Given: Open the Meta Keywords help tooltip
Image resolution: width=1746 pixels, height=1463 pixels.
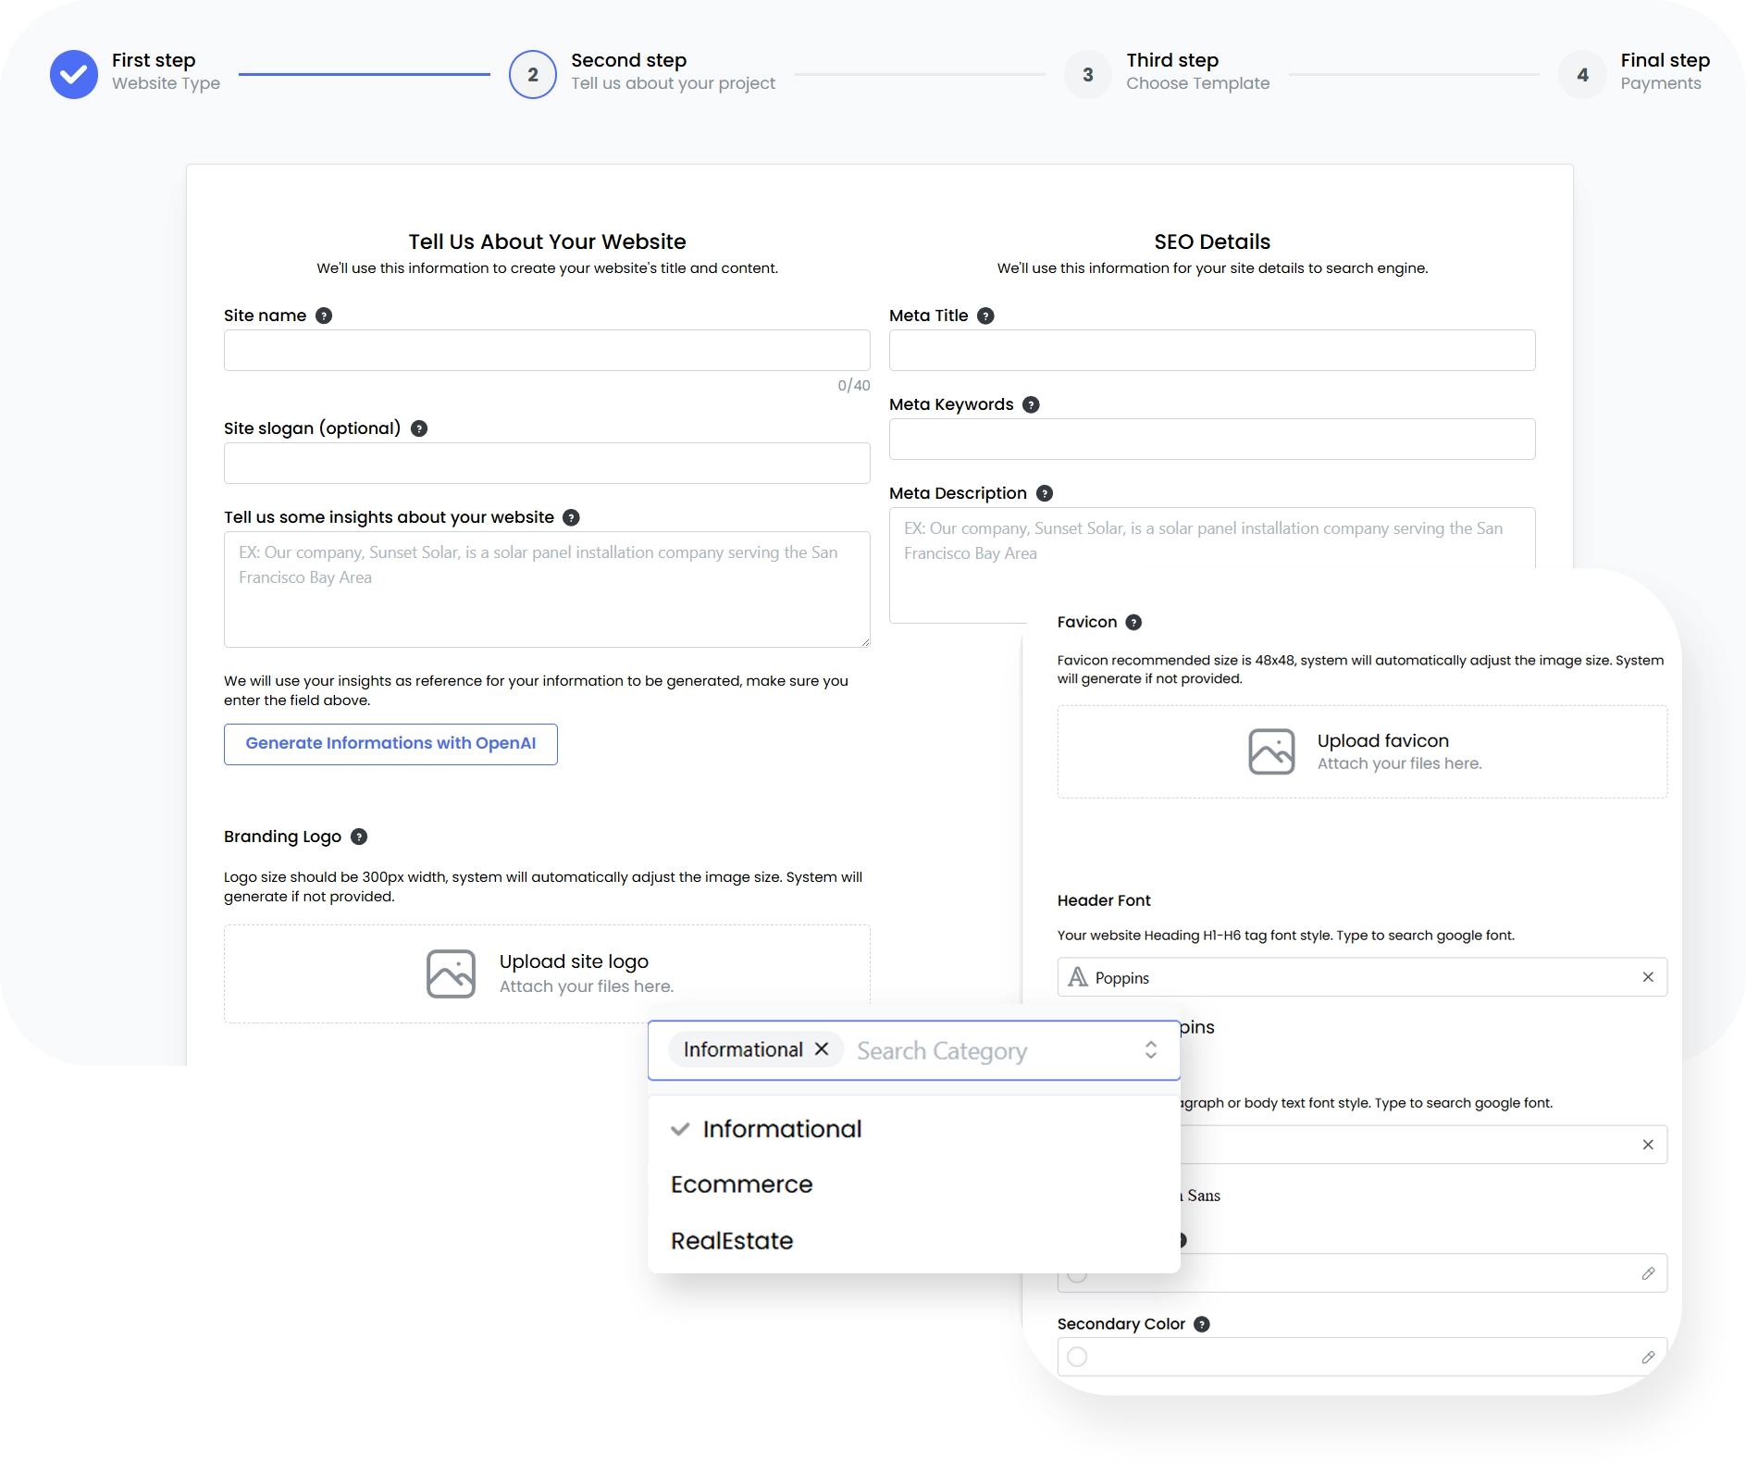Looking at the screenshot, I should click(1031, 404).
